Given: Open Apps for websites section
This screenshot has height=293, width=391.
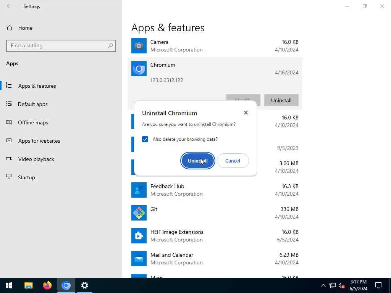Looking at the screenshot, I should 61,141.
